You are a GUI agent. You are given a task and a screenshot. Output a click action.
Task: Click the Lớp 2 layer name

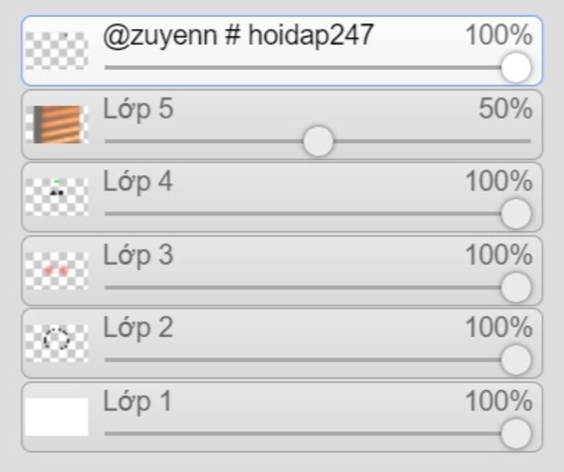click(x=138, y=328)
